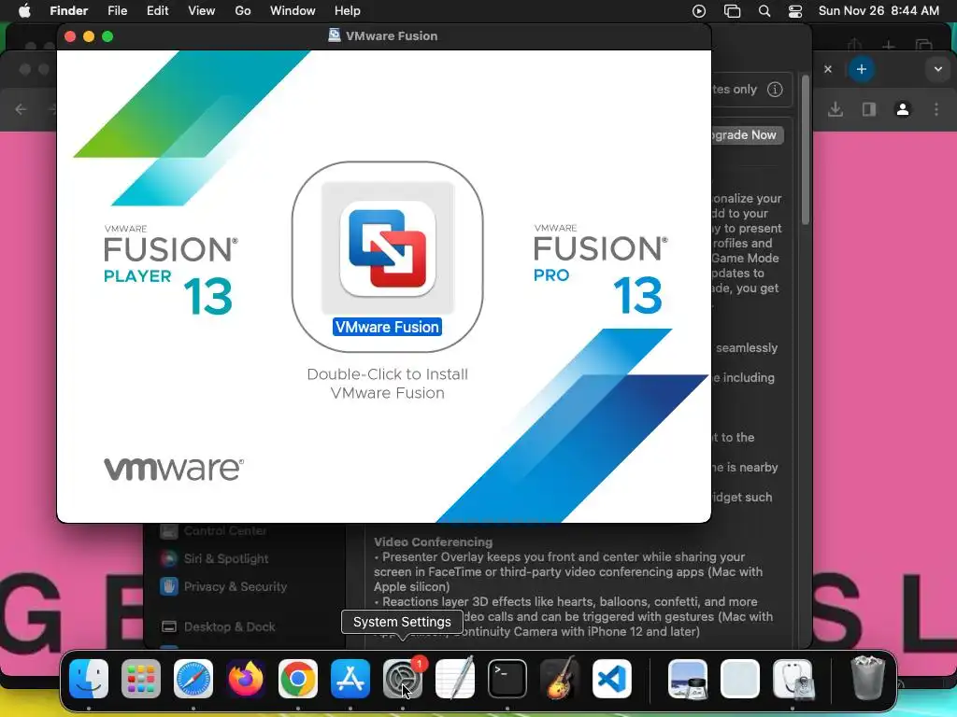Close the browser tab with the X
Viewport: 957px width, 717px height.
[828, 69]
